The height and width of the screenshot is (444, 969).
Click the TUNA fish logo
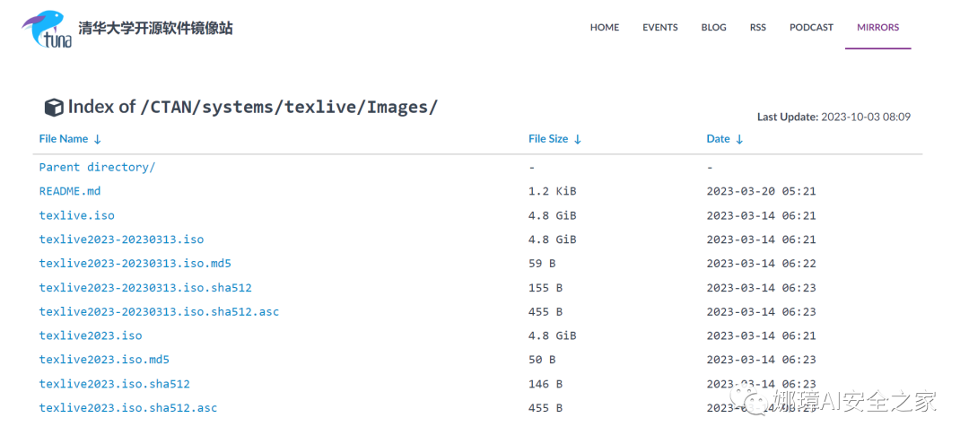tap(47, 29)
